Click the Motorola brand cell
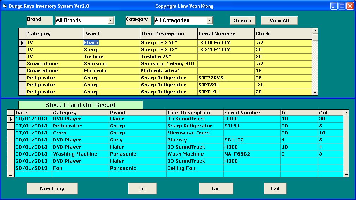Image resolution: width=356 pixels, height=200 pixels. tap(111, 71)
